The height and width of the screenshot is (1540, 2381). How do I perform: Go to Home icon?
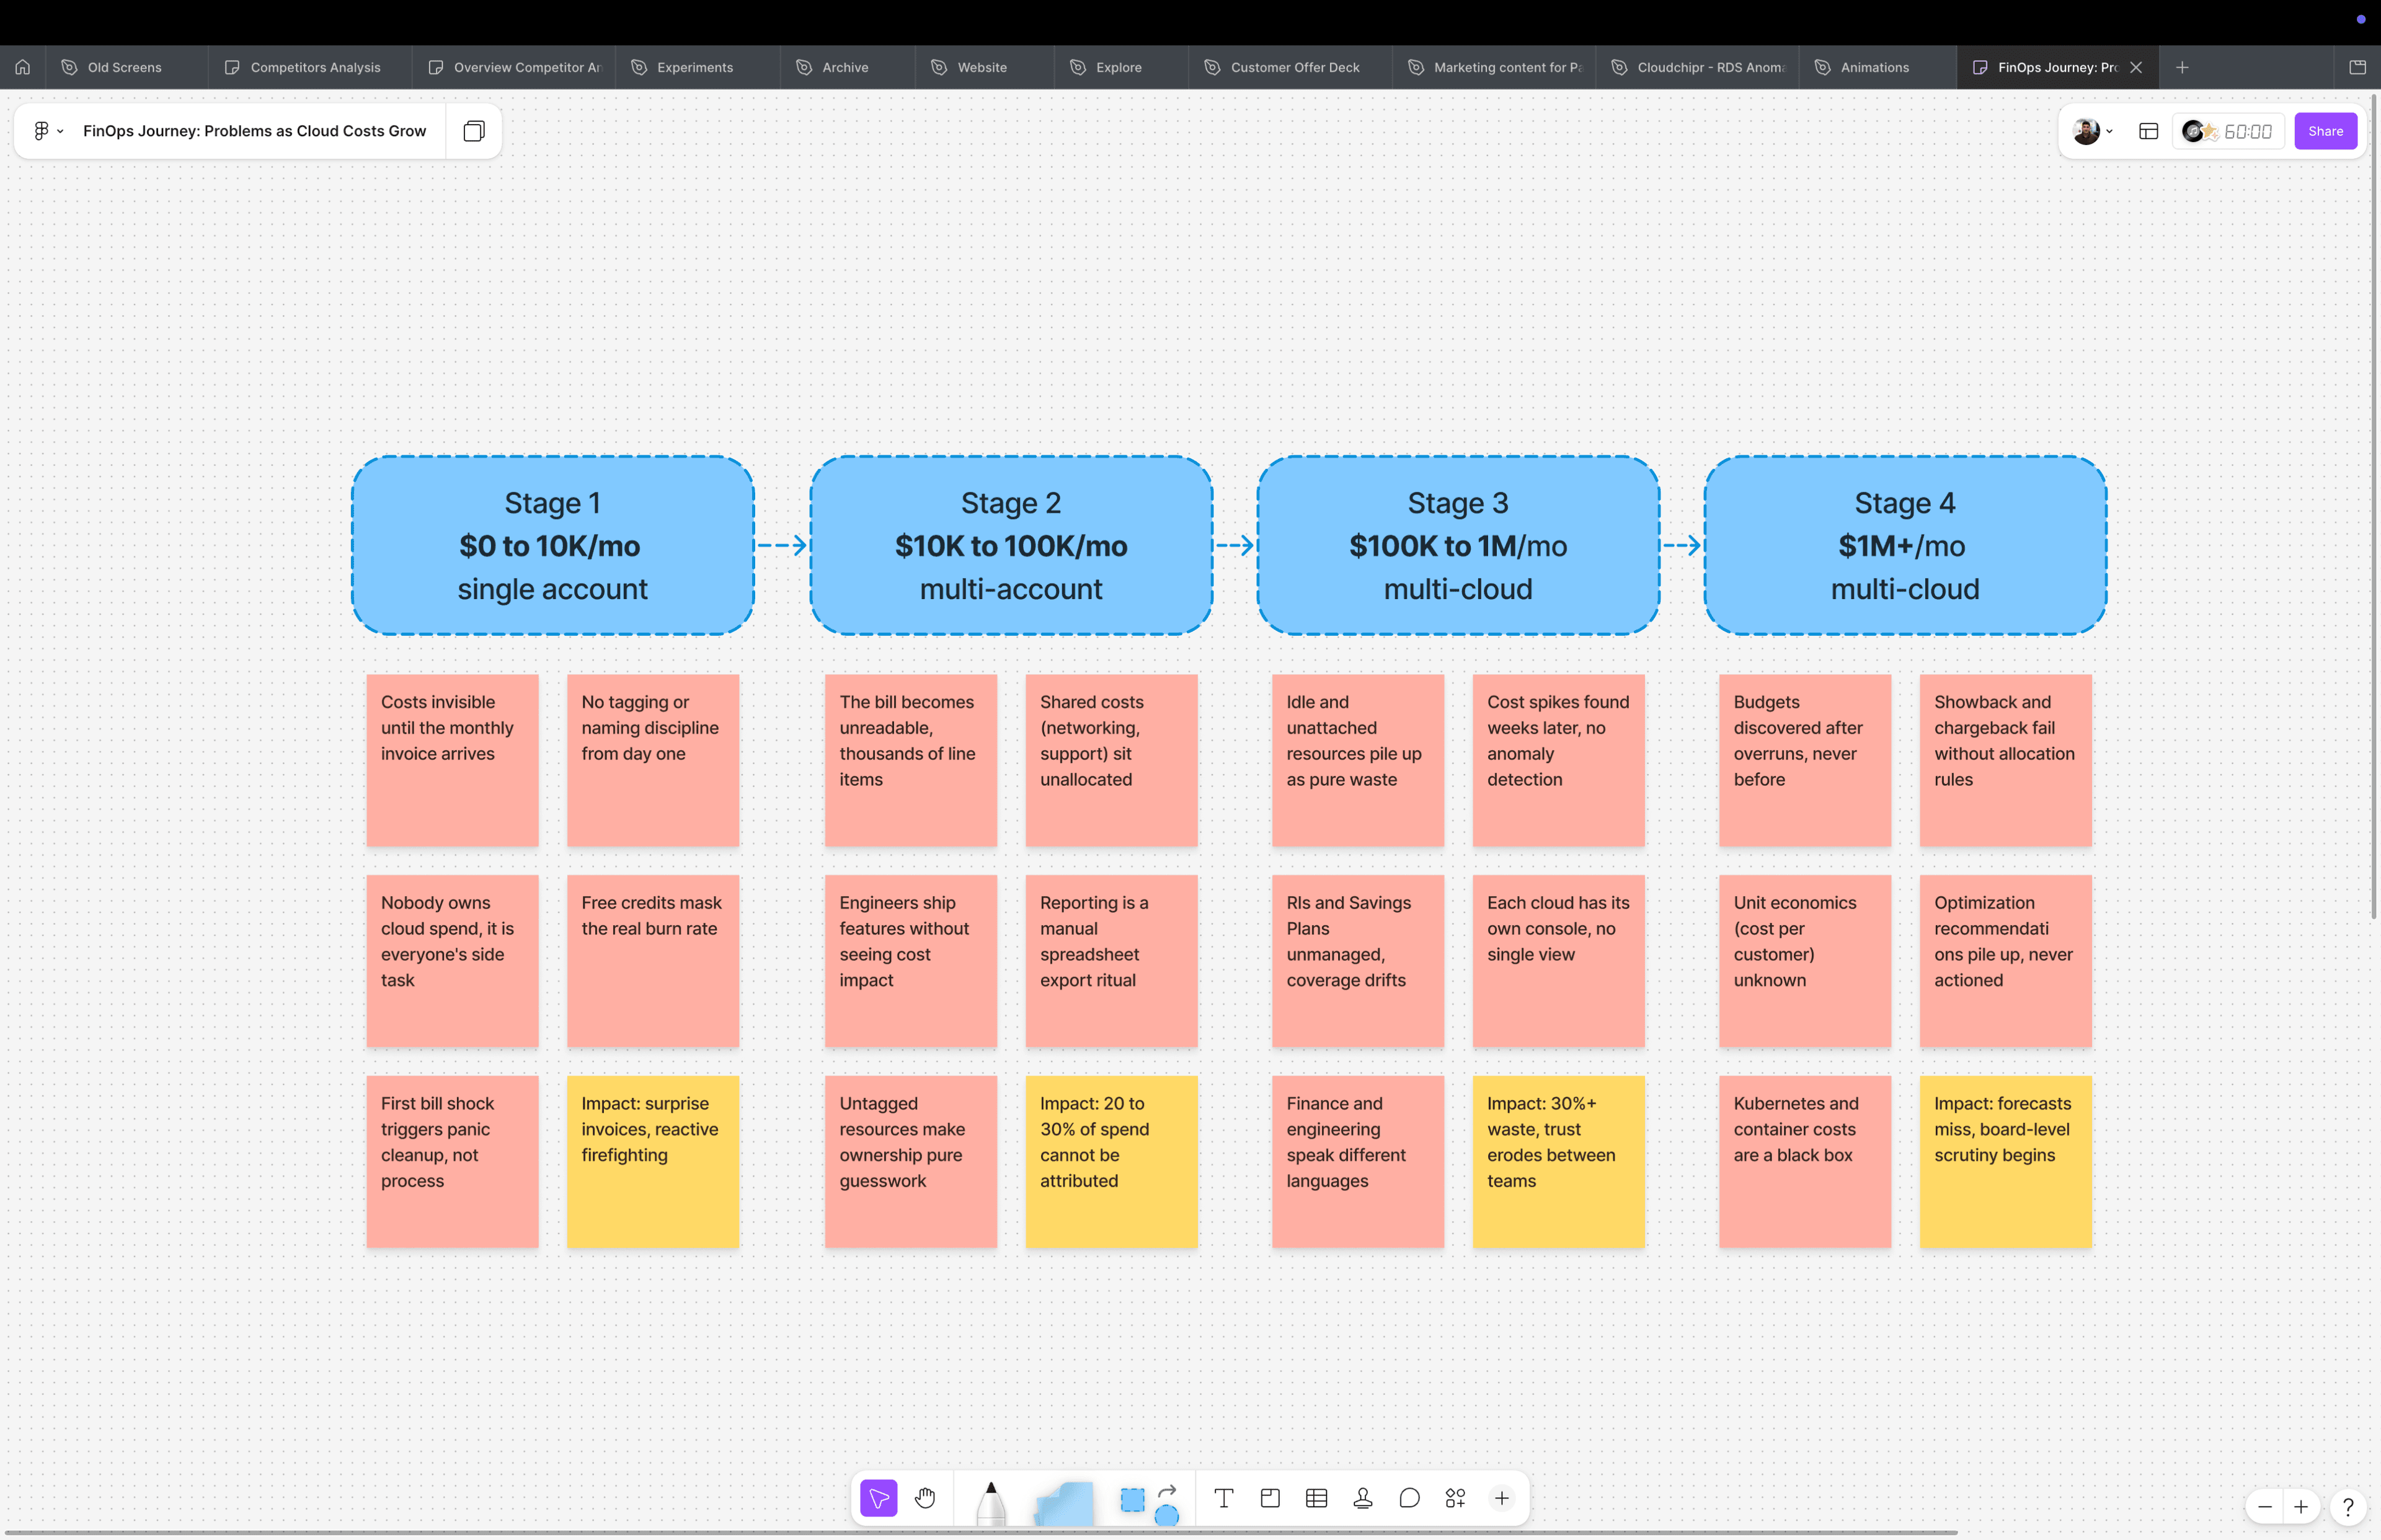[x=22, y=67]
